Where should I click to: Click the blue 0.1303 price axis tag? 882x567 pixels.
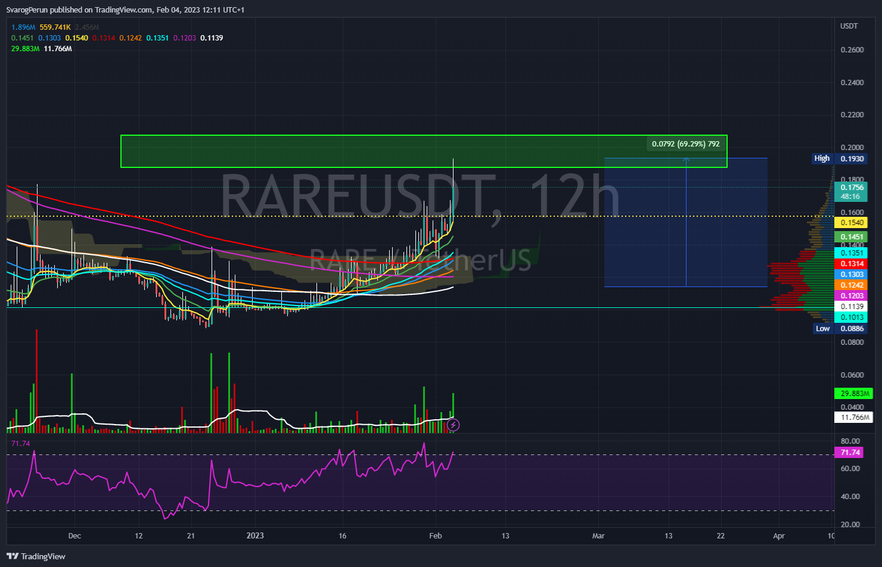coord(851,275)
